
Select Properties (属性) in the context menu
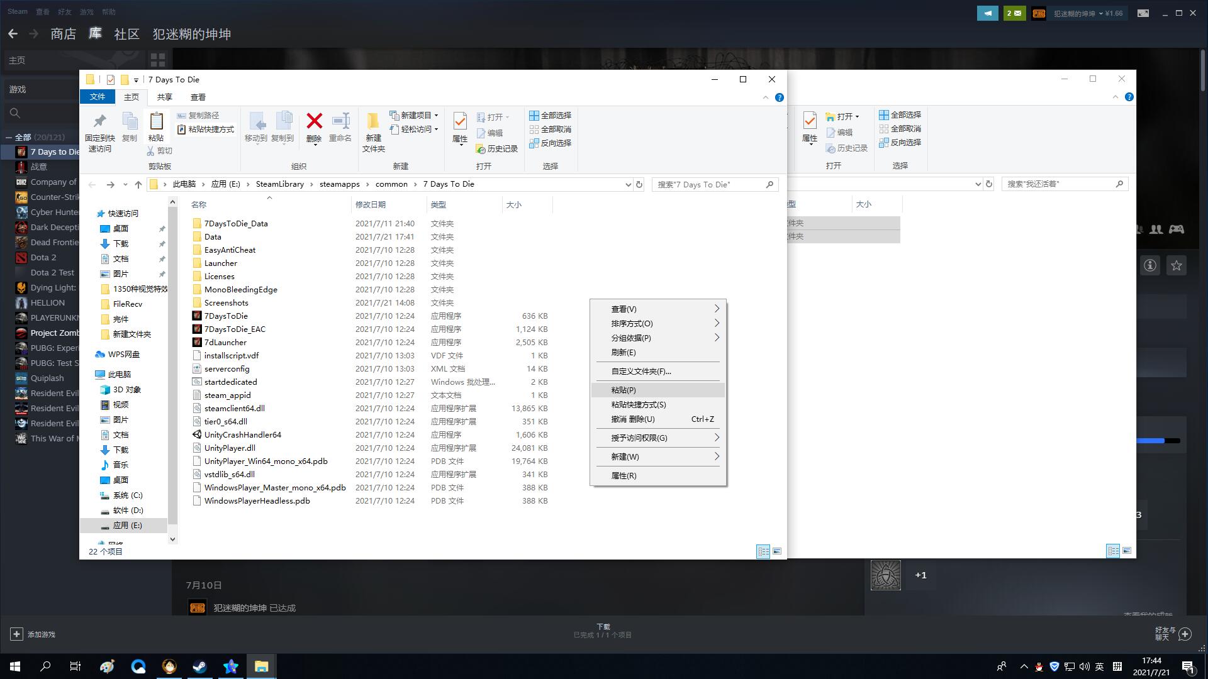pyautogui.click(x=658, y=476)
